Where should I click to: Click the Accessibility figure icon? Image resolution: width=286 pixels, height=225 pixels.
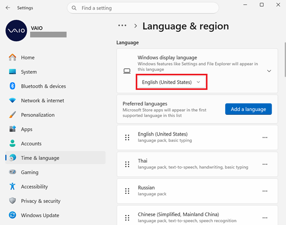pos(12,187)
